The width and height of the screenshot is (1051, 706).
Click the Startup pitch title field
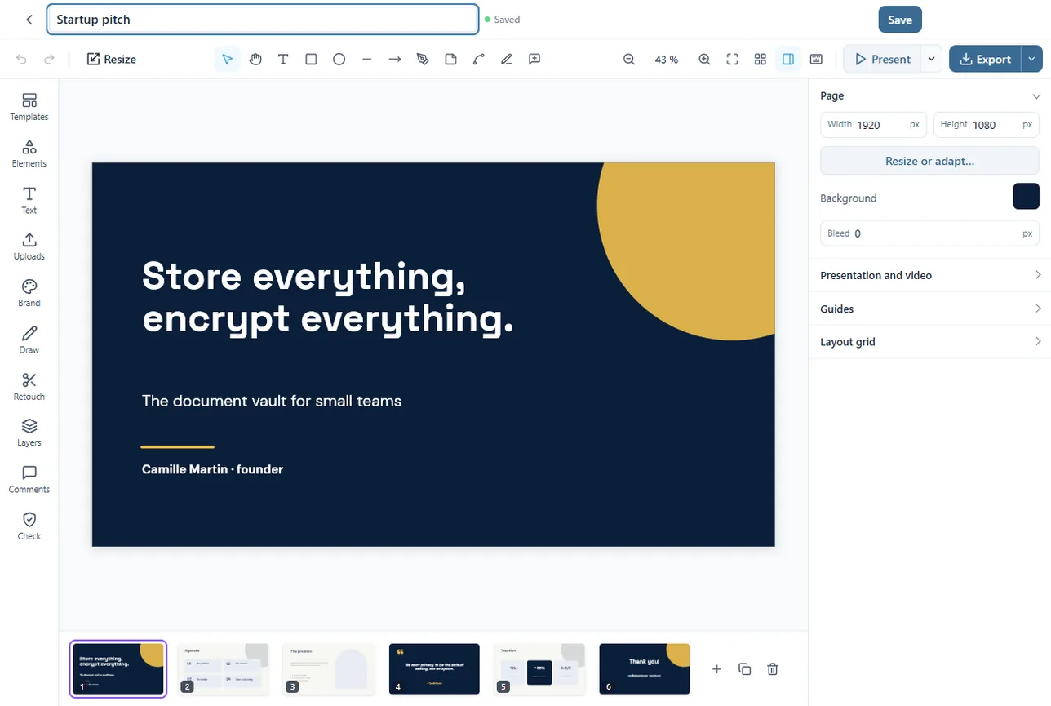click(x=263, y=20)
